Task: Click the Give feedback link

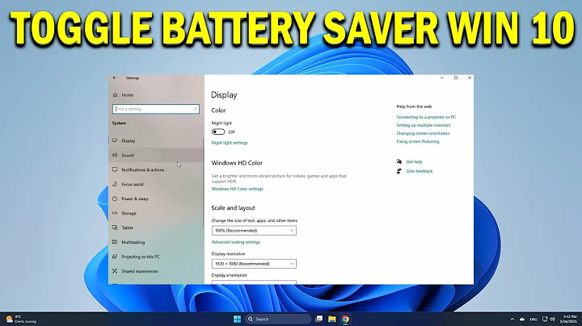Action: 420,171
